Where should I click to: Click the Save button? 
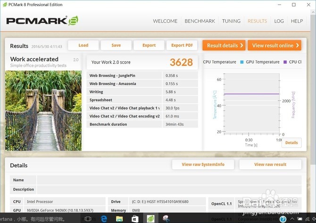tap(116, 45)
